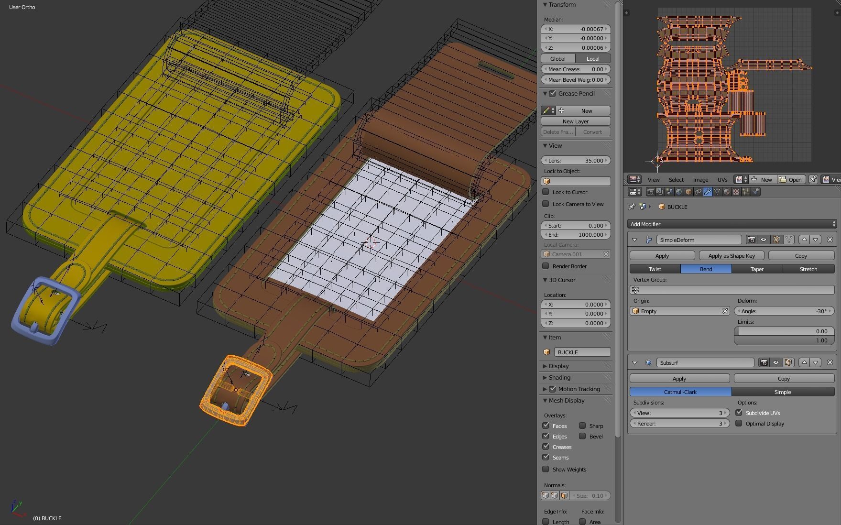This screenshot has width=841, height=525.
Task: Open the Render Layers properties tab icon
Action: click(x=660, y=192)
